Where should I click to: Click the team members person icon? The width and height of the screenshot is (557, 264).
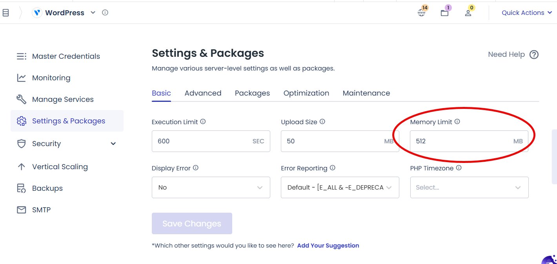pos(468,13)
